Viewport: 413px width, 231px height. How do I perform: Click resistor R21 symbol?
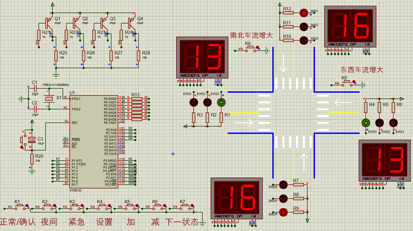(x=39, y=35)
